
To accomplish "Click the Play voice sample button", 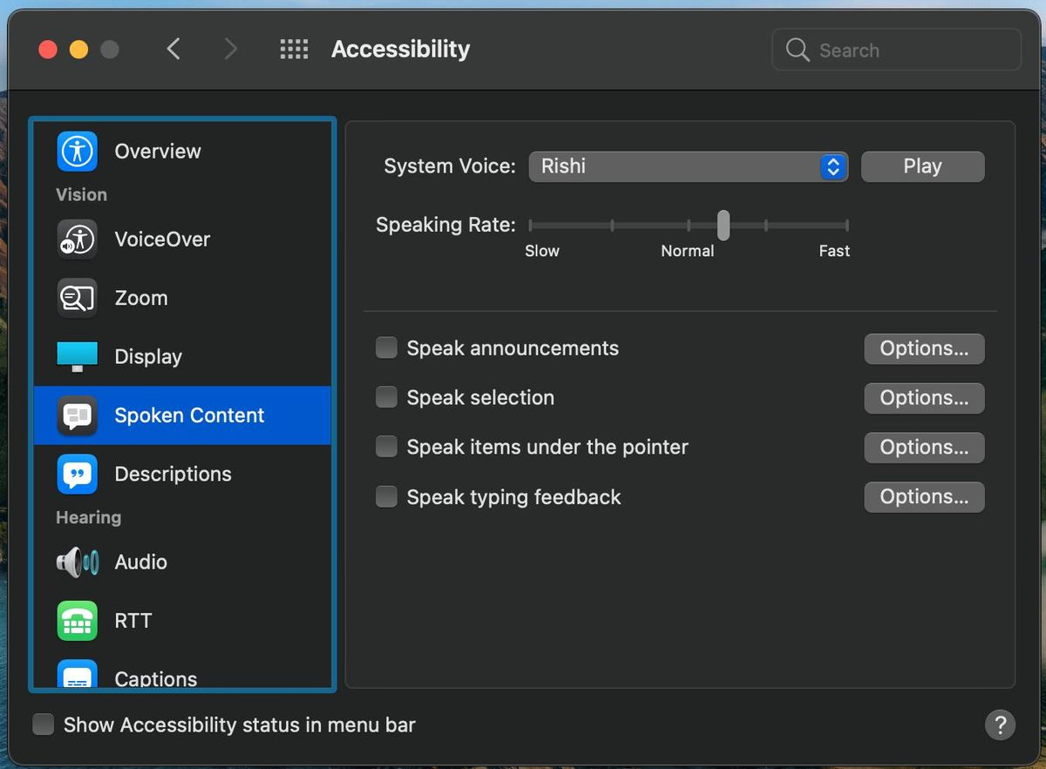I will [922, 165].
